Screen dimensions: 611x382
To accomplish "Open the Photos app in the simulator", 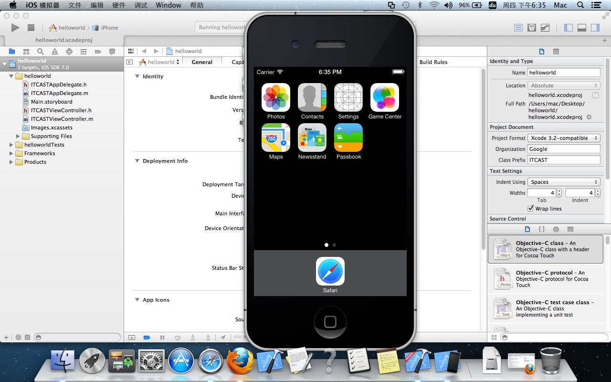I will 276,98.
